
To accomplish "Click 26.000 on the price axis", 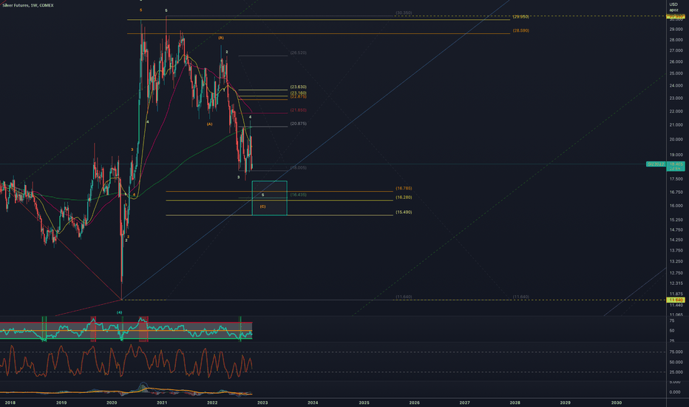I will coord(676,62).
